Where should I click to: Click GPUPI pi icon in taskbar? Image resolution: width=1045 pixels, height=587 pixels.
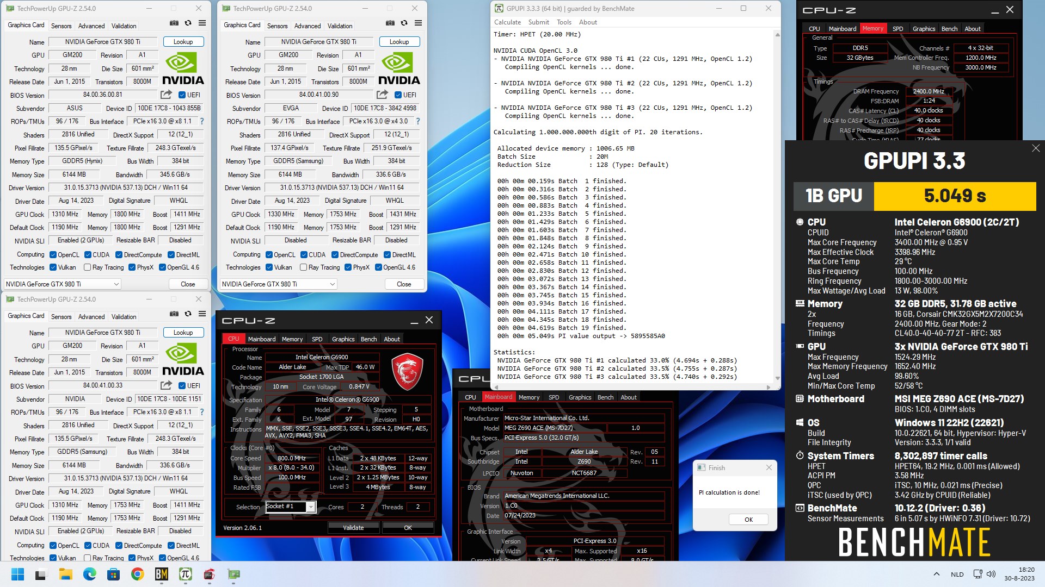(185, 574)
